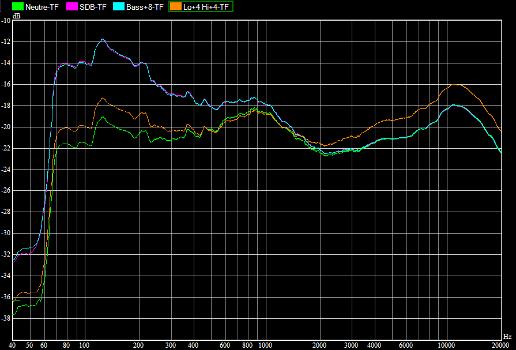Click the 40 frequency axis tick label
The width and height of the screenshot is (516, 350).
[x=13, y=345]
